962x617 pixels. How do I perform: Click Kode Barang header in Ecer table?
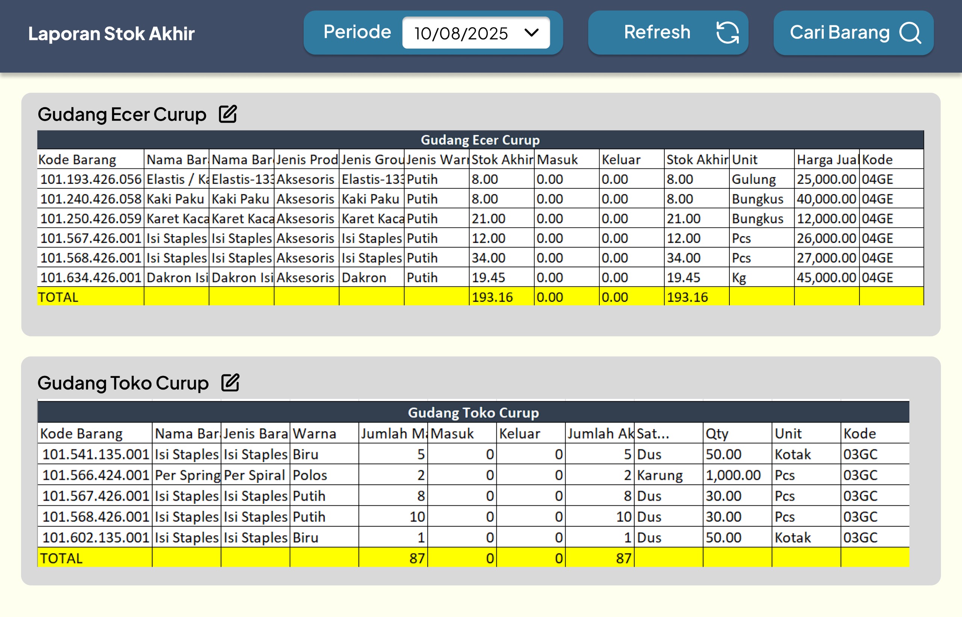click(91, 159)
